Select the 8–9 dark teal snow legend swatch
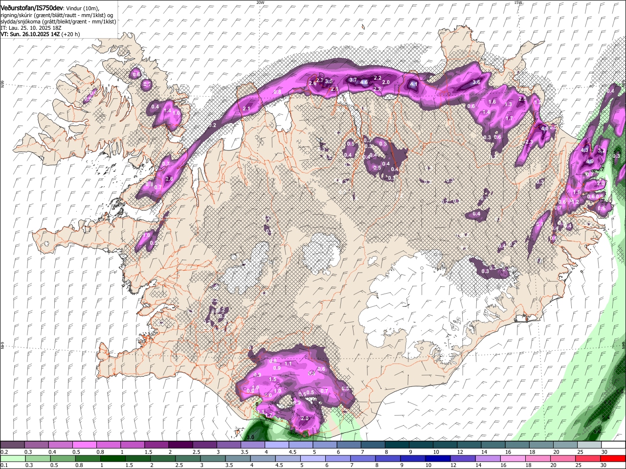 coord(397,445)
